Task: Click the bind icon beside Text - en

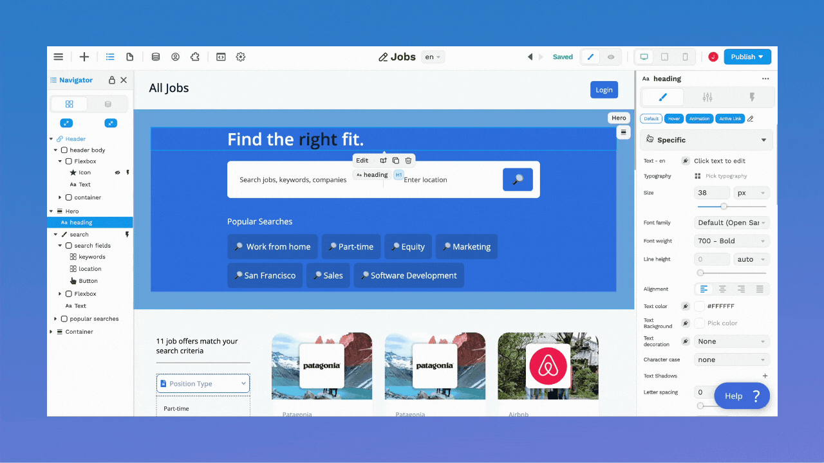Action: point(685,161)
